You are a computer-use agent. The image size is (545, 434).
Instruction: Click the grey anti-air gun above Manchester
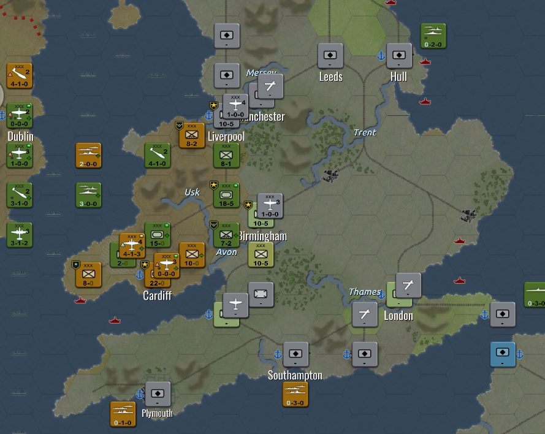point(270,86)
